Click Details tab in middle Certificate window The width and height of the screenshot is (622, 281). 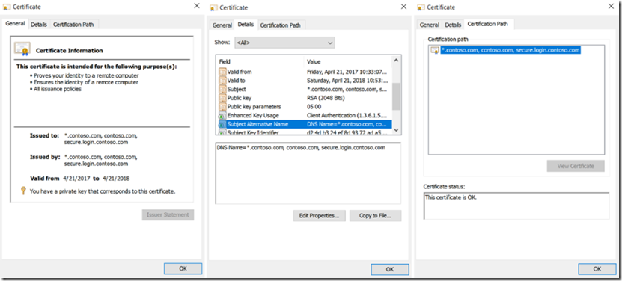(x=246, y=25)
